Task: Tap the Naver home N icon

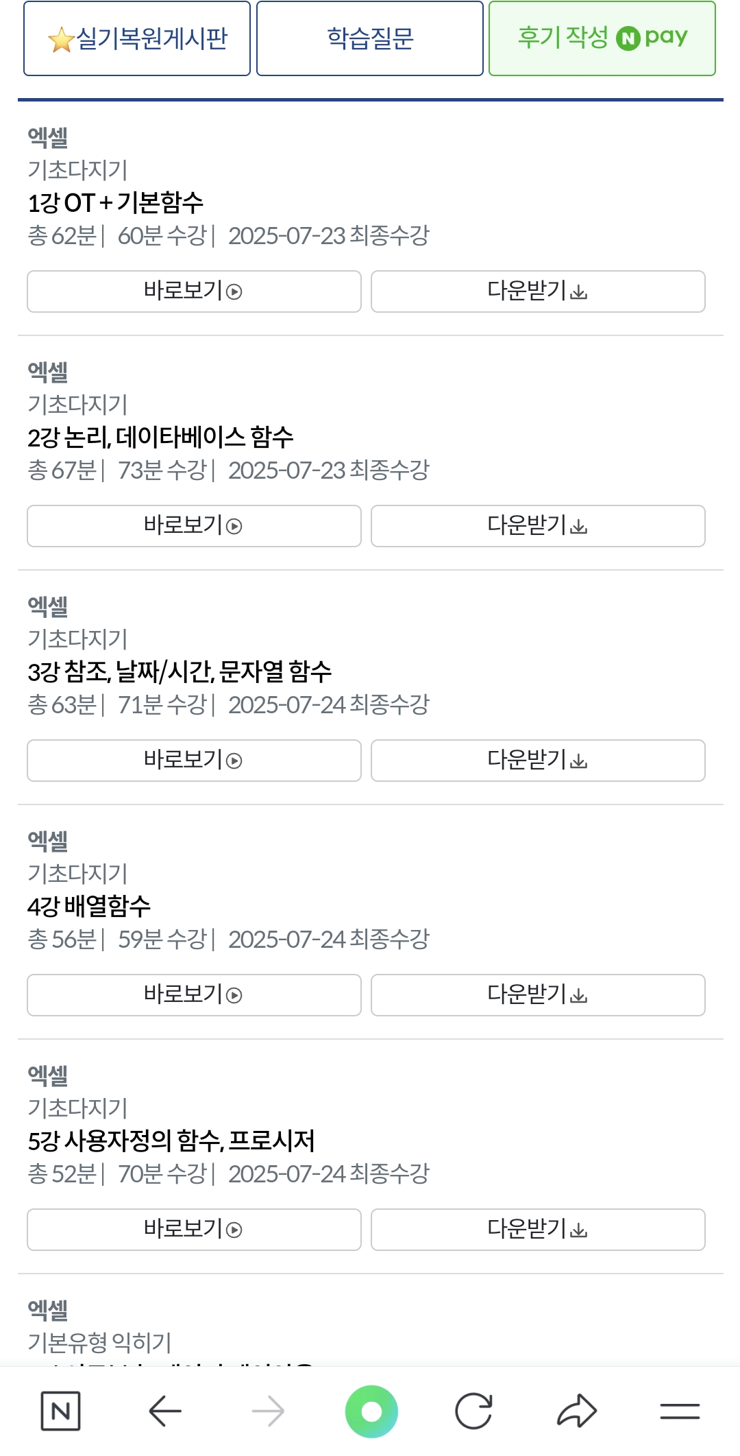Action: [60, 1411]
